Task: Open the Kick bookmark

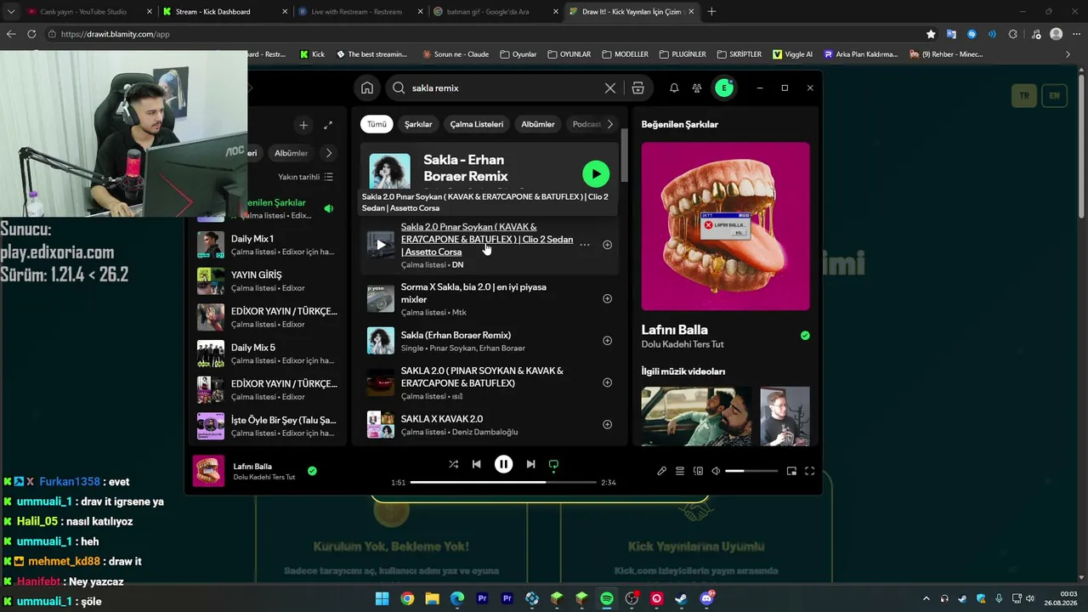Action: tap(312, 54)
